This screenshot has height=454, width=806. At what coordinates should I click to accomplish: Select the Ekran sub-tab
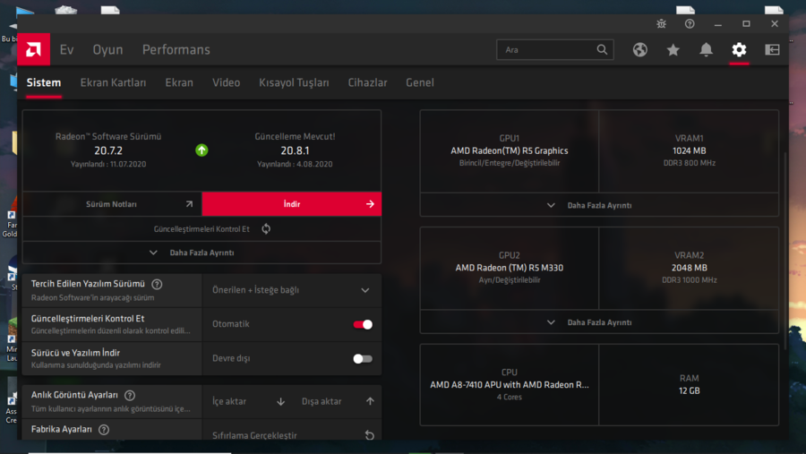(179, 82)
